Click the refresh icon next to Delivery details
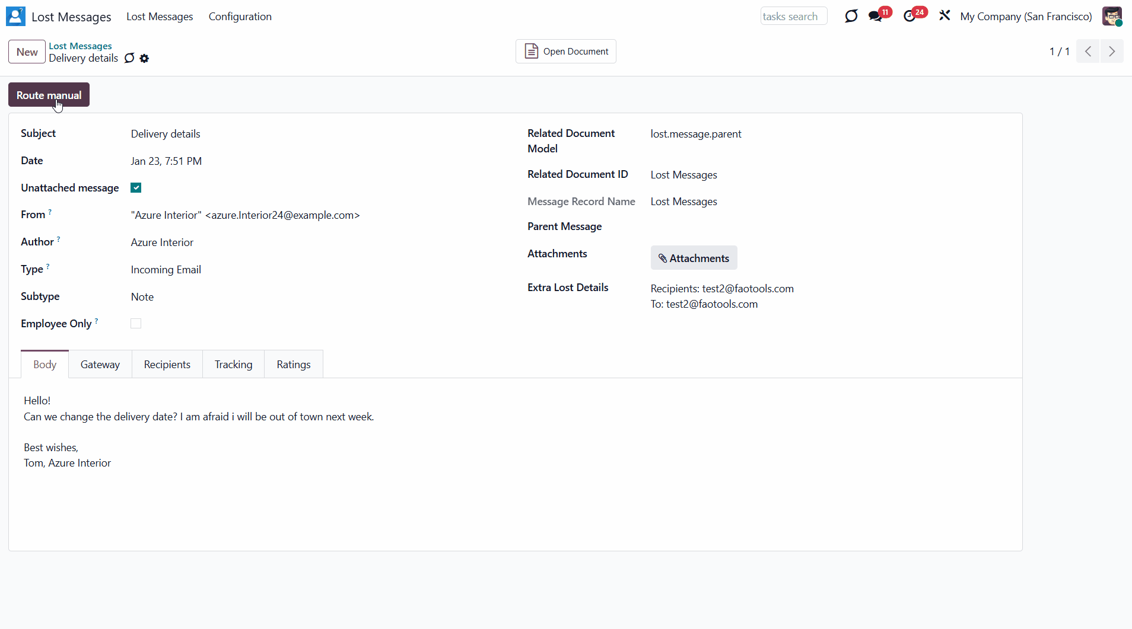Image resolution: width=1132 pixels, height=629 pixels. (x=129, y=58)
